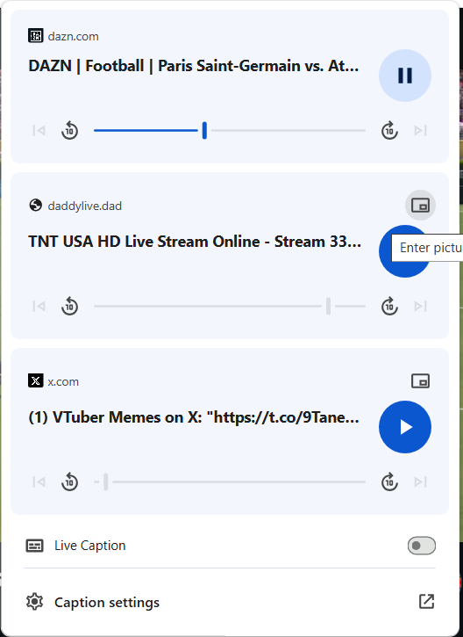463x637 pixels.
Task: Click the VTuber Memes on X title
Action: 194,417
